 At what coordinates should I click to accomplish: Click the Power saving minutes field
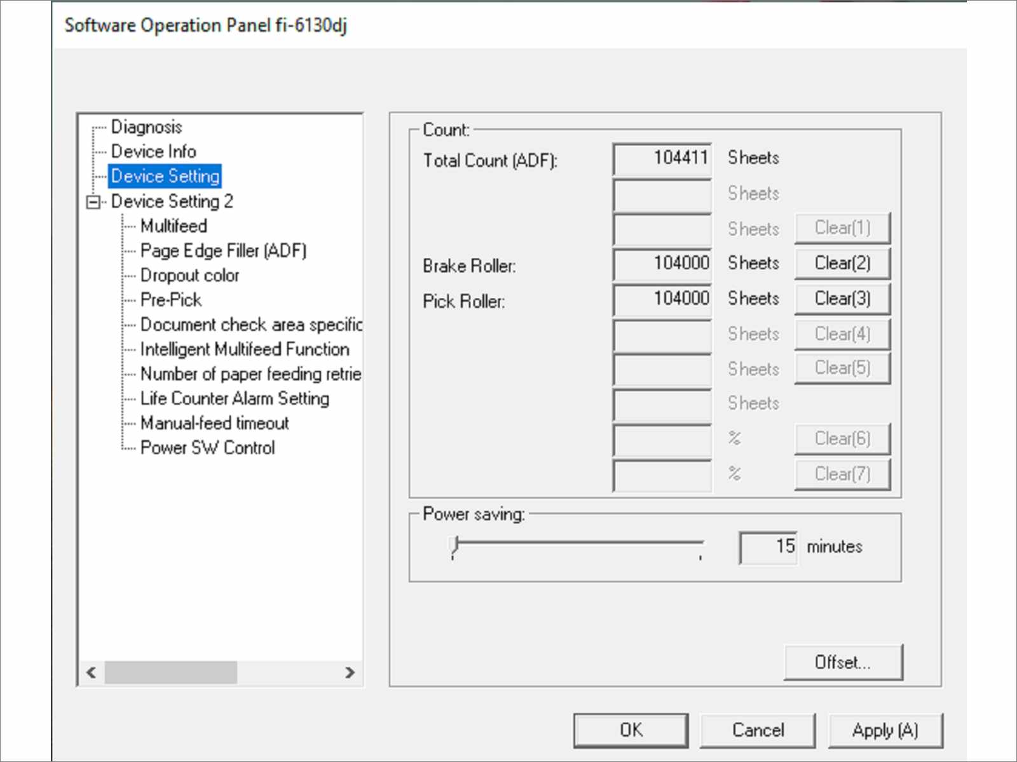point(768,547)
